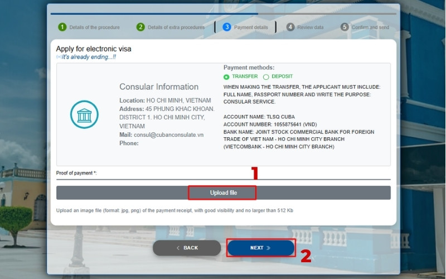Click the step 1 green number circle
This screenshot has width=446, height=279.
tap(62, 27)
